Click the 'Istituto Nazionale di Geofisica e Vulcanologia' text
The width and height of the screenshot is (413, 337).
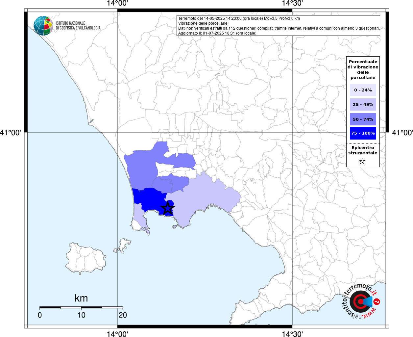[x=78, y=26]
